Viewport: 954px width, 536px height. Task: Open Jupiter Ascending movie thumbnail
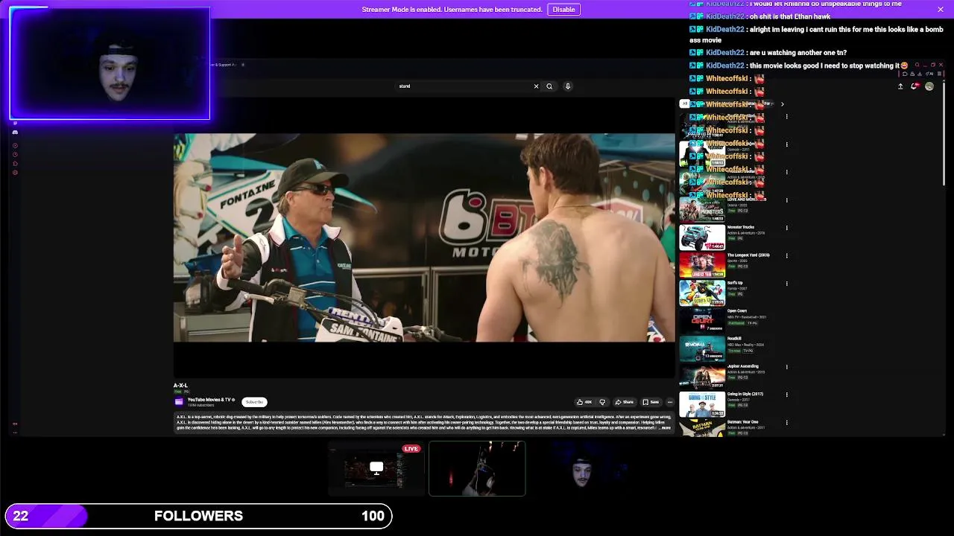click(701, 377)
